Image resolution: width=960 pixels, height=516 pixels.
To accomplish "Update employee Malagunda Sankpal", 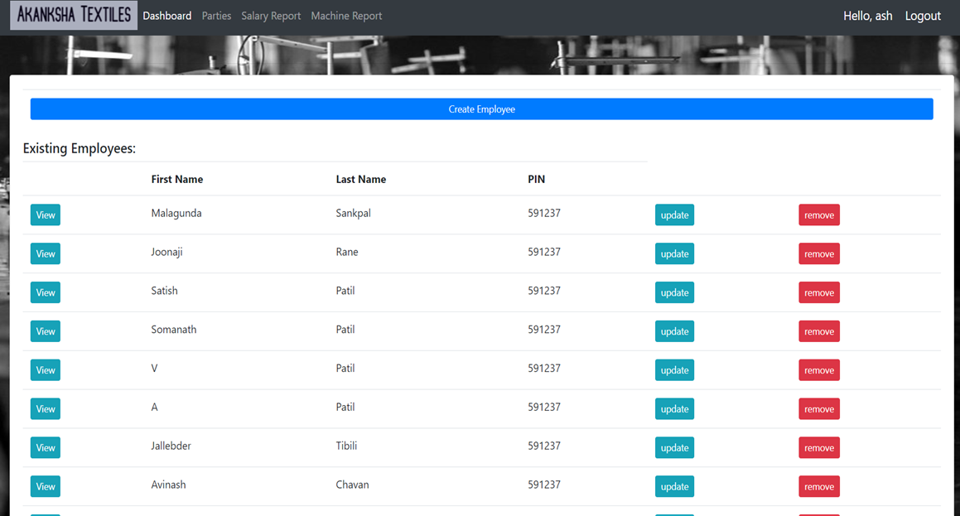I will 674,215.
